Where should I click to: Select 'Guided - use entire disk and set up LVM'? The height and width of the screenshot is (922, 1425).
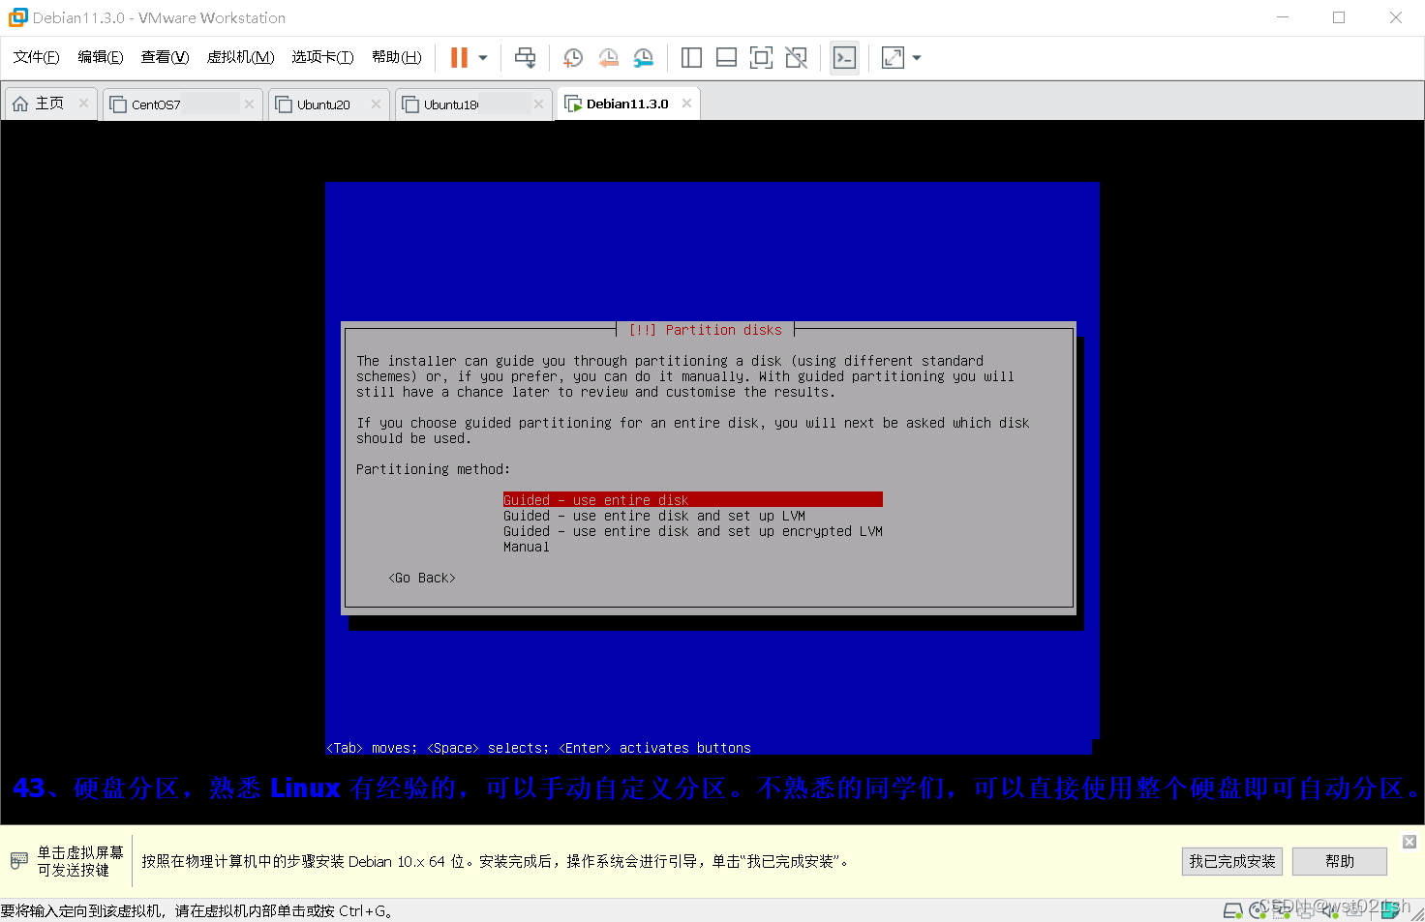click(x=653, y=516)
